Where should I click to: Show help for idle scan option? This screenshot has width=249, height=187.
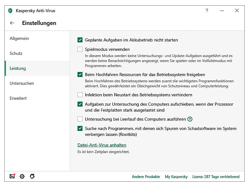pyautogui.click(x=190, y=119)
